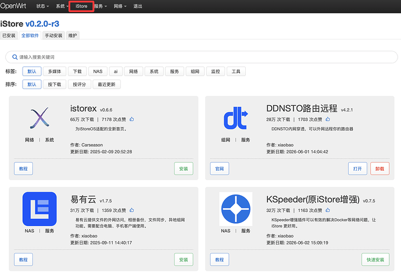Open 教程 for KSpeeder
The image size is (401, 273).
click(220, 260)
